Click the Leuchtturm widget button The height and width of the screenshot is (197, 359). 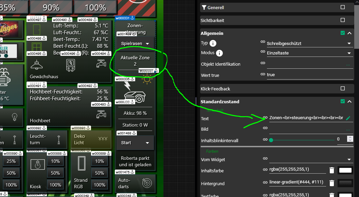click(x=47, y=139)
